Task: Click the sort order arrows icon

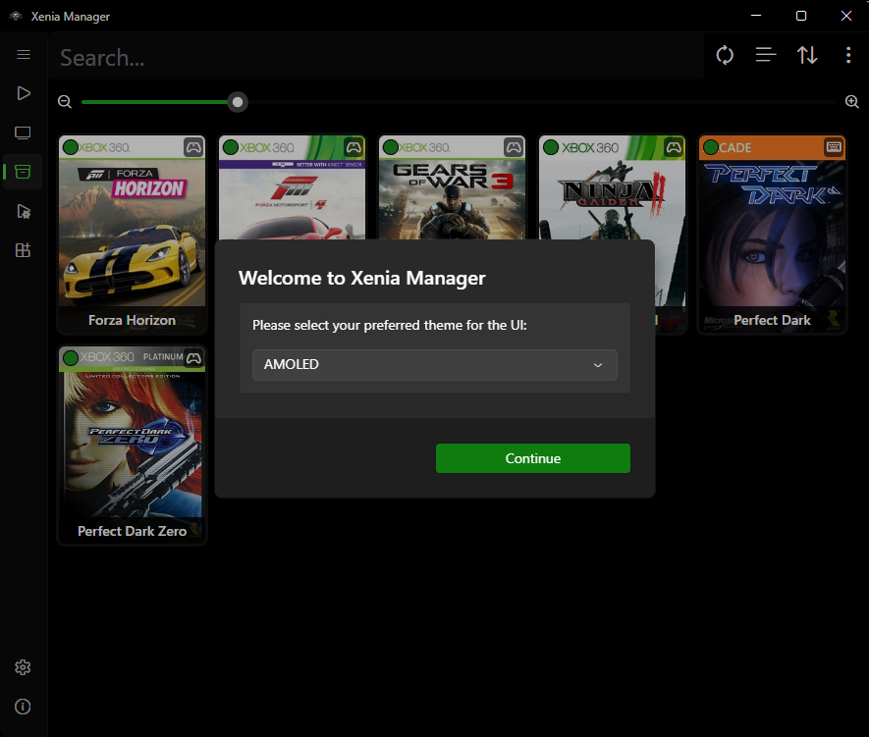Action: click(807, 55)
